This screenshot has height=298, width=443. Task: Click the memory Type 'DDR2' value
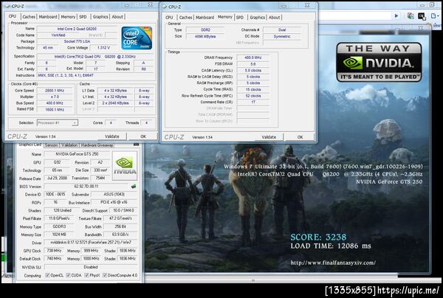[x=205, y=30]
